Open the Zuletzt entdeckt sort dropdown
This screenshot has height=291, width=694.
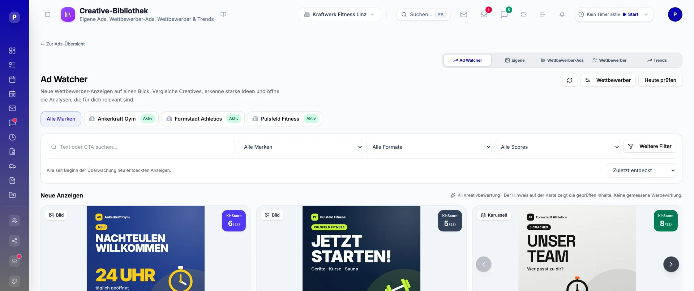pos(642,170)
